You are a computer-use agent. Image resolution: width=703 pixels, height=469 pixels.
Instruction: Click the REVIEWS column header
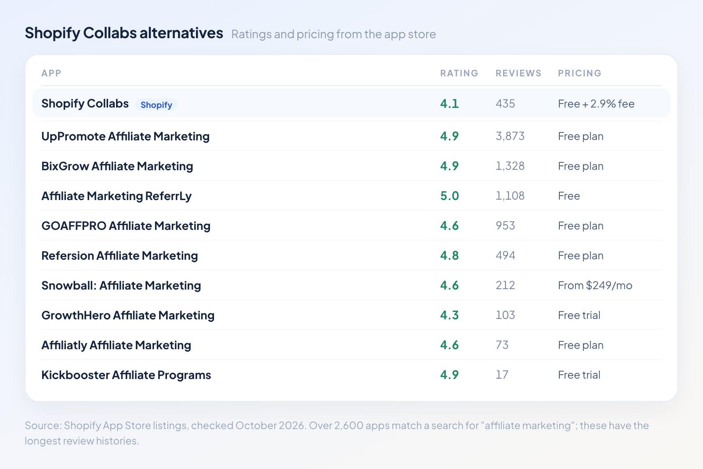click(518, 73)
